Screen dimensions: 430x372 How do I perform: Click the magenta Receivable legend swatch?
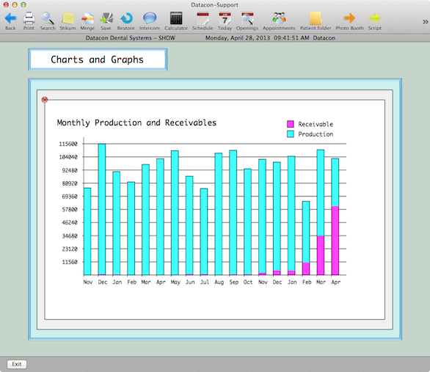coord(291,124)
